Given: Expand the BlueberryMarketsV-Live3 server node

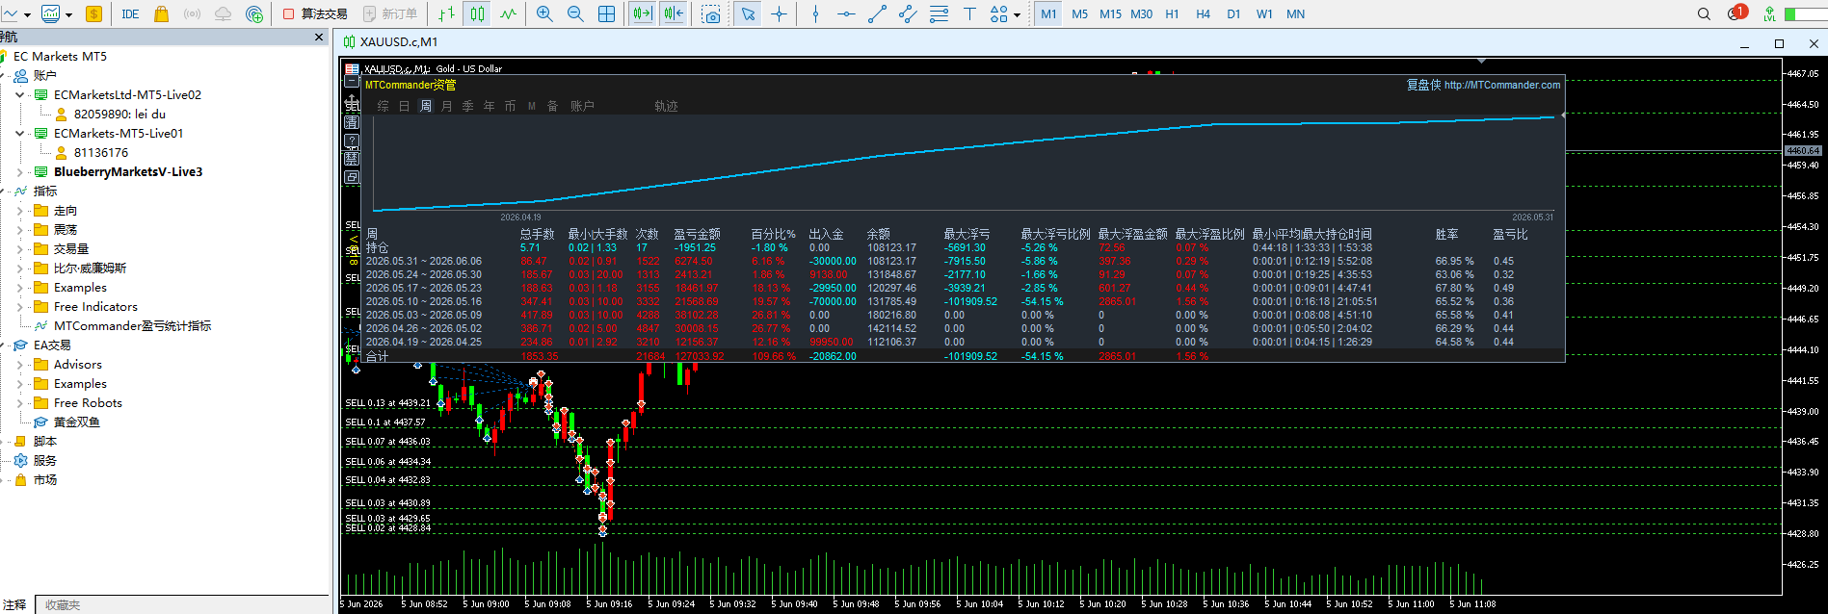Looking at the screenshot, I should (x=19, y=171).
